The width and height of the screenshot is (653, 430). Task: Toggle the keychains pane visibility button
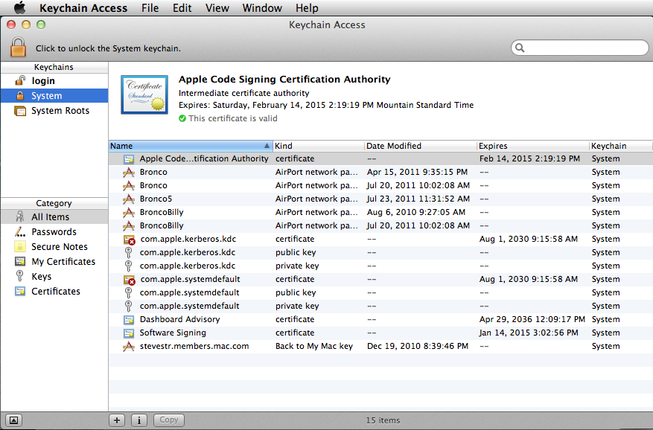[13, 420]
